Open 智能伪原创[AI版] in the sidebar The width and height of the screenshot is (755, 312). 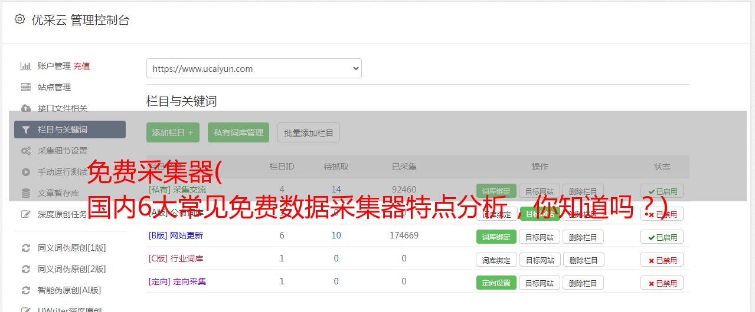[x=70, y=290]
